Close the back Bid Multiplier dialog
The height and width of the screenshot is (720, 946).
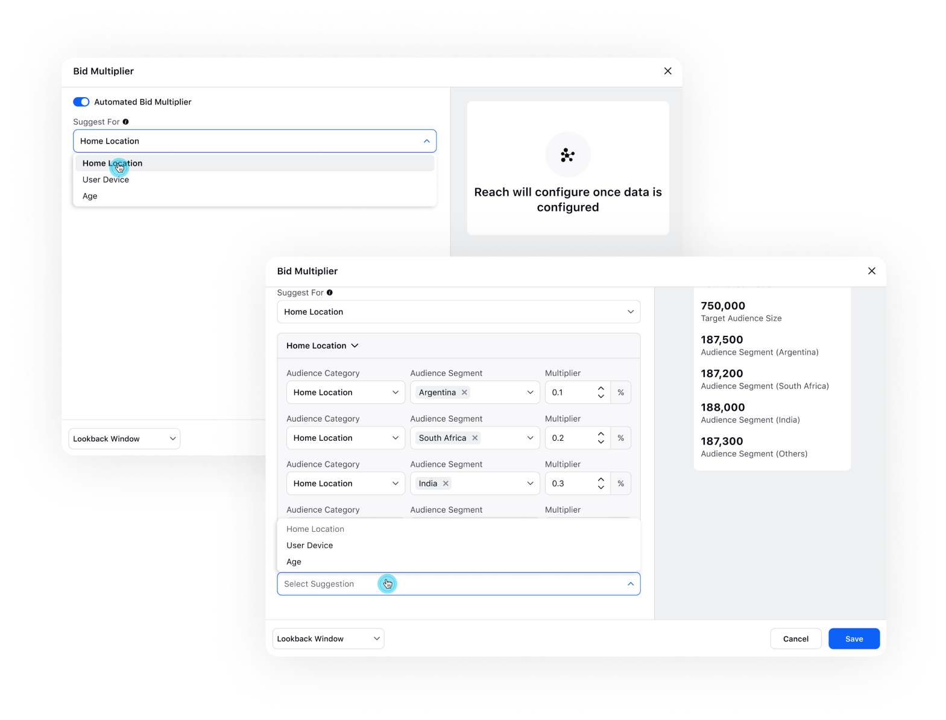tap(667, 71)
